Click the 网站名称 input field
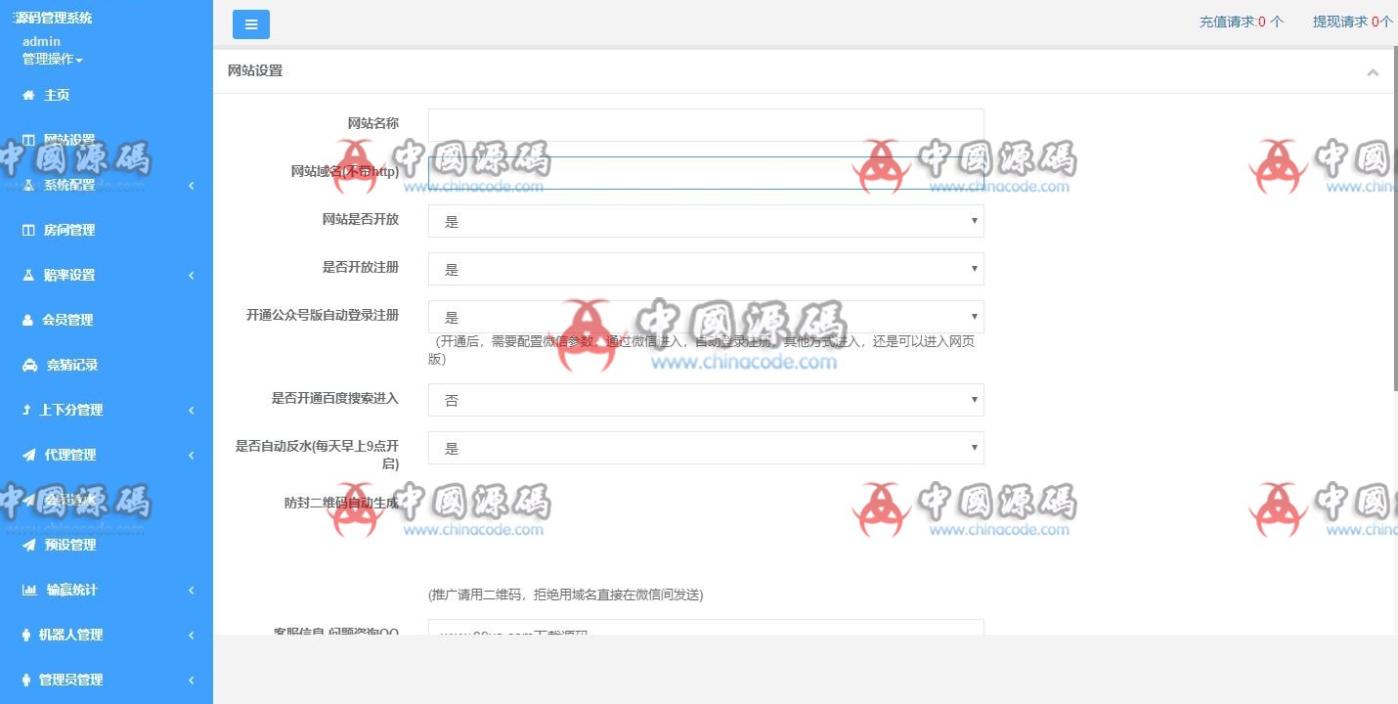This screenshot has height=704, width=1398. [706, 124]
